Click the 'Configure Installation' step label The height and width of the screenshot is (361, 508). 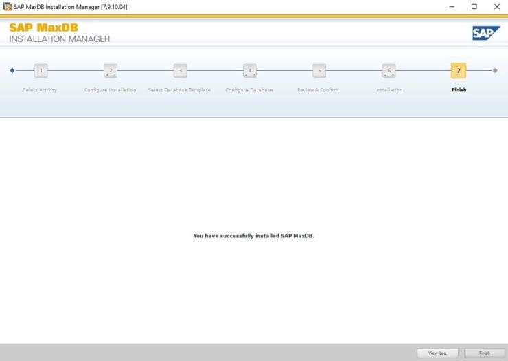tap(110, 90)
